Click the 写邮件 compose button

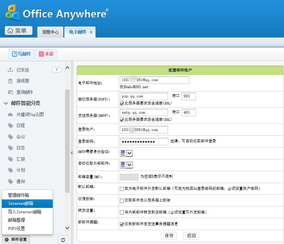[22, 54]
